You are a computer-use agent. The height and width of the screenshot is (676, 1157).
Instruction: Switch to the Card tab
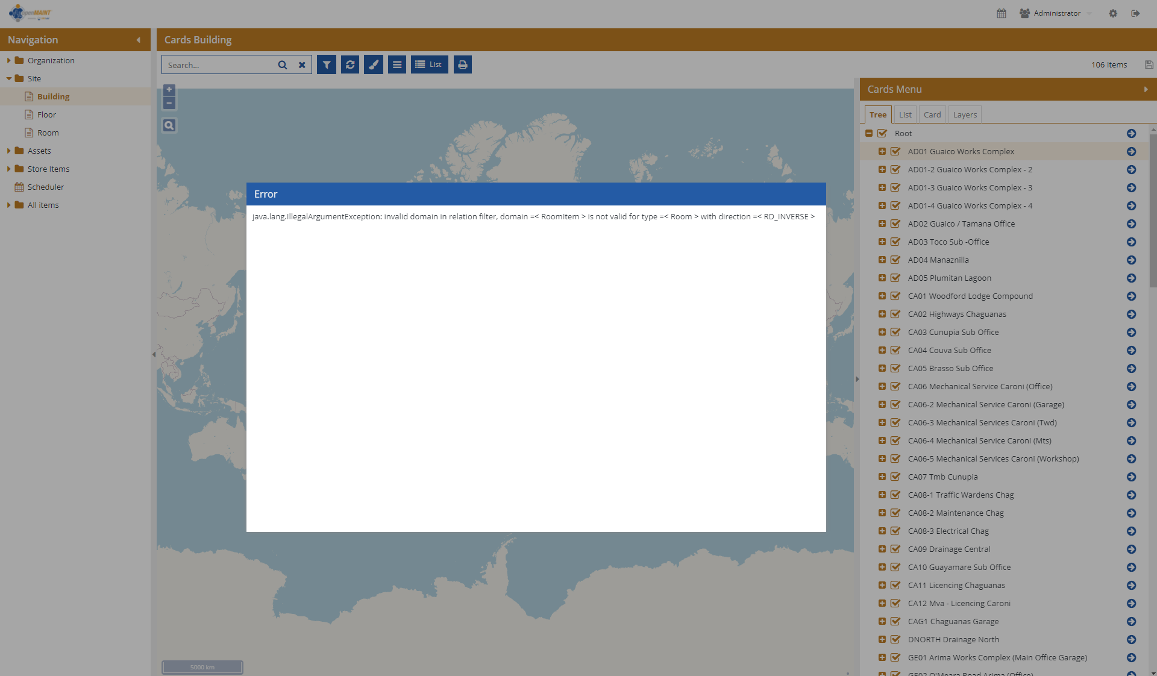point(932,114)
